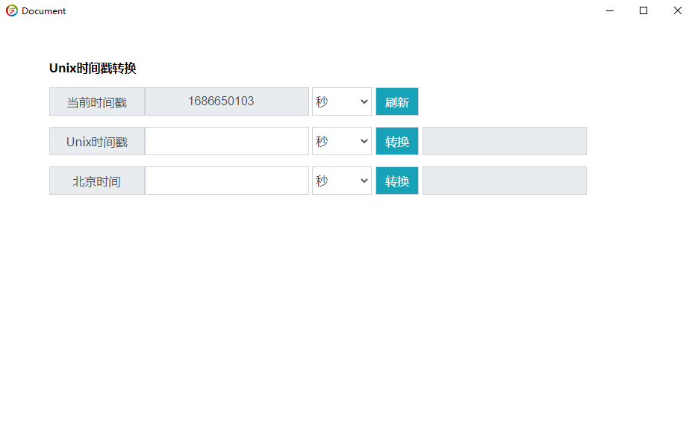The image size is (695, 441).
Task: Click the Unix时间戳转换 heading
Action: 93,68
